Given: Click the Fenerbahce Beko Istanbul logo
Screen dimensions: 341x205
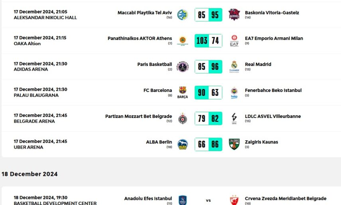Looking at the screenshot, I should tap(234, 92).
